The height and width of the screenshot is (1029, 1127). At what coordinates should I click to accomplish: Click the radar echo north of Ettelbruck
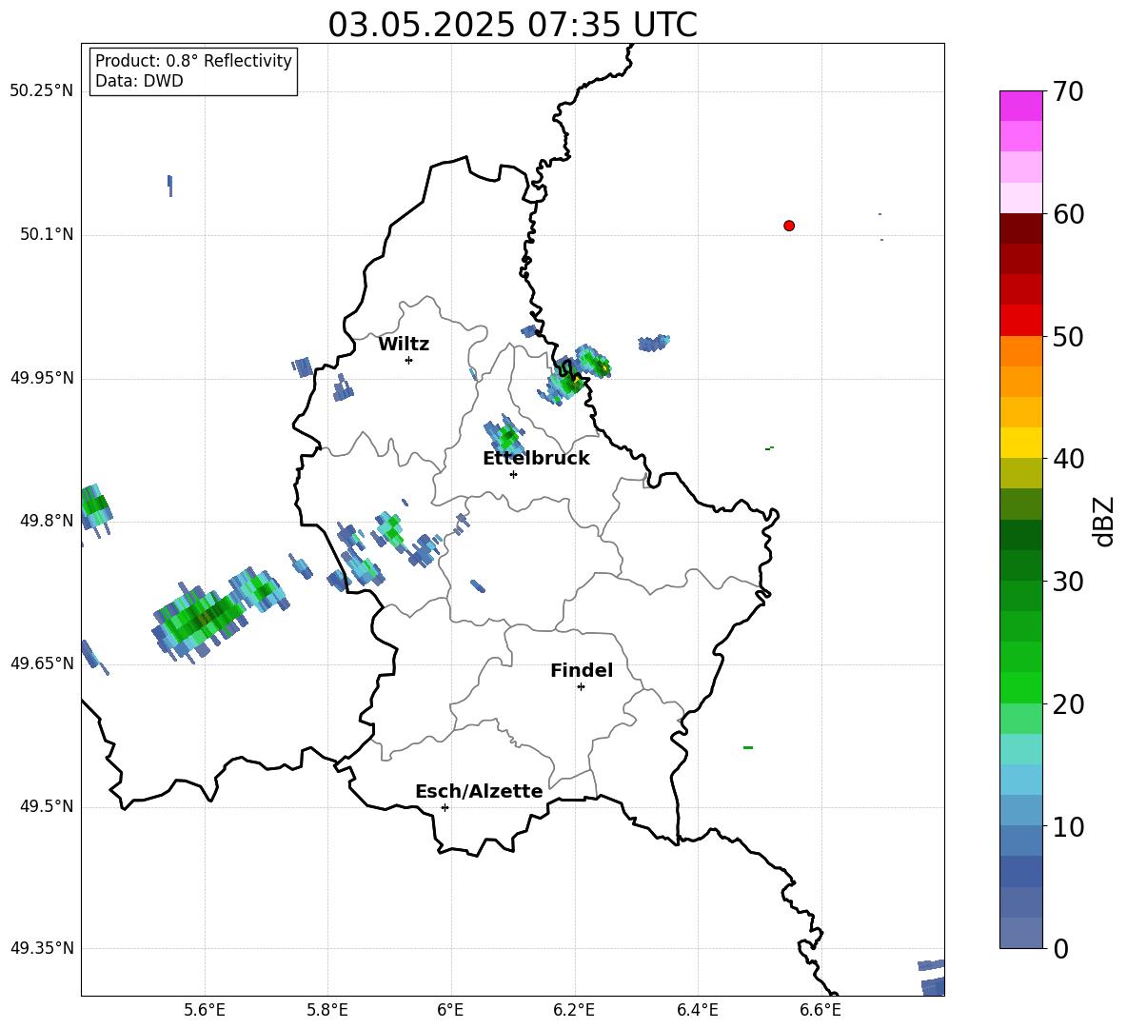504,435
